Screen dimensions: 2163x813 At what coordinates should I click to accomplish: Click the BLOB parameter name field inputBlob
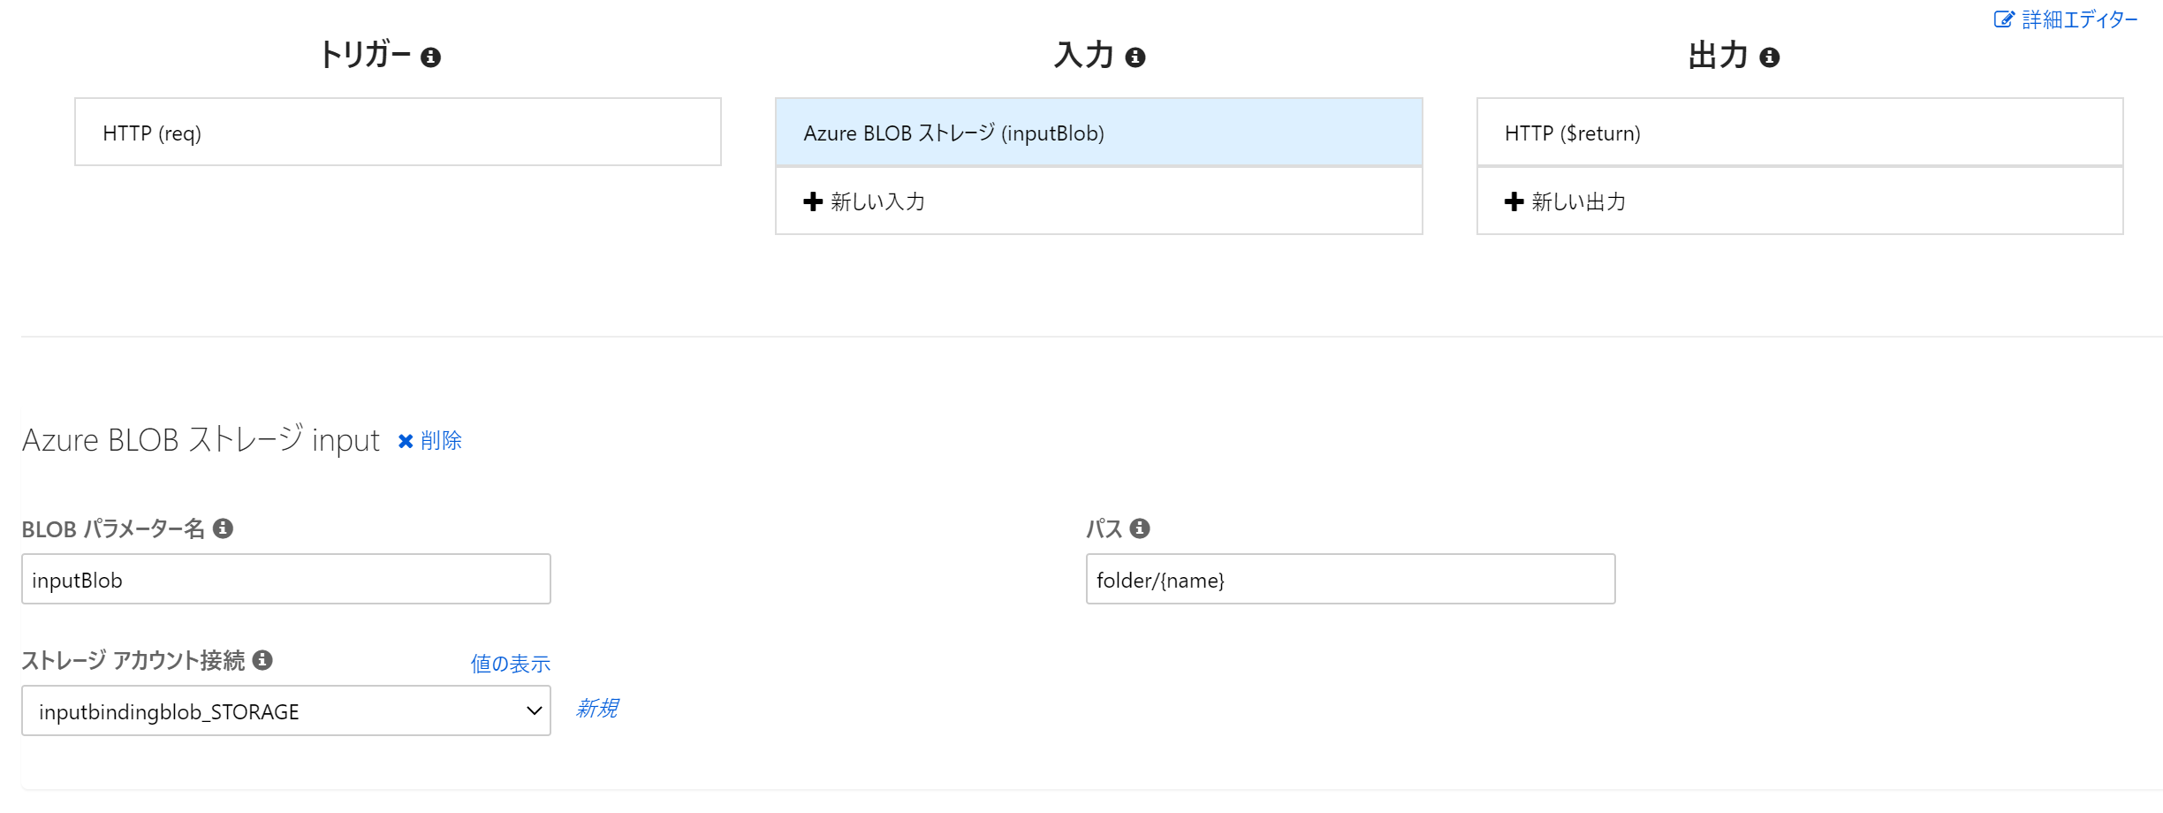(x=285, y=580)
